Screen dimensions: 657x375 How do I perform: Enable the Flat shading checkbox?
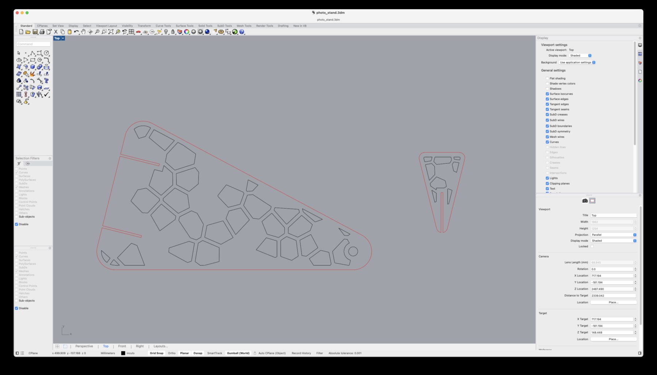(x=547, y=78)
